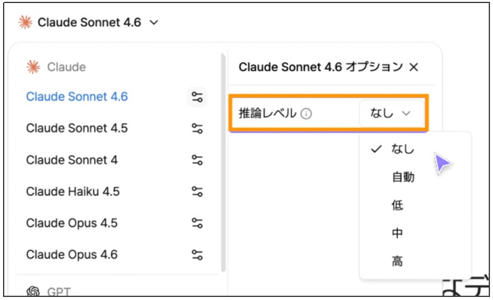The image size is (493, 300).
Task: Open options icon for Claude Haiku 4.5
Action: (196, 192)
